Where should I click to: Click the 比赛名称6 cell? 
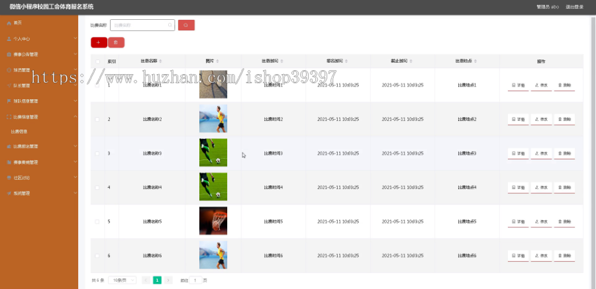pos(152,256)
